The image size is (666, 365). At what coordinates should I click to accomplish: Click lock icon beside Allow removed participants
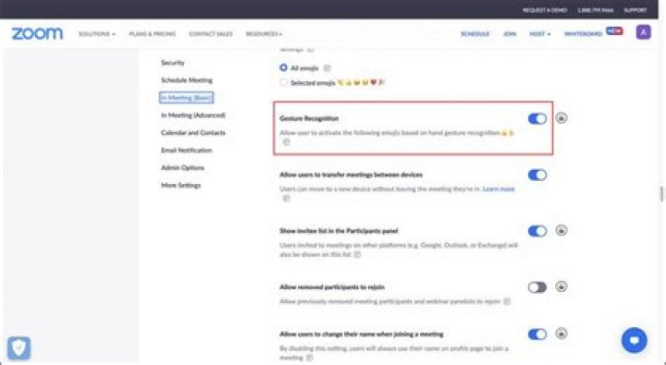(561, 286)
